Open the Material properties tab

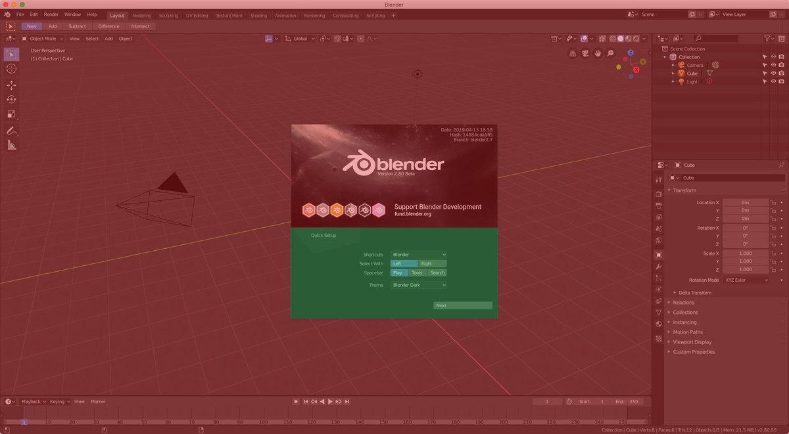click(659, 324)
